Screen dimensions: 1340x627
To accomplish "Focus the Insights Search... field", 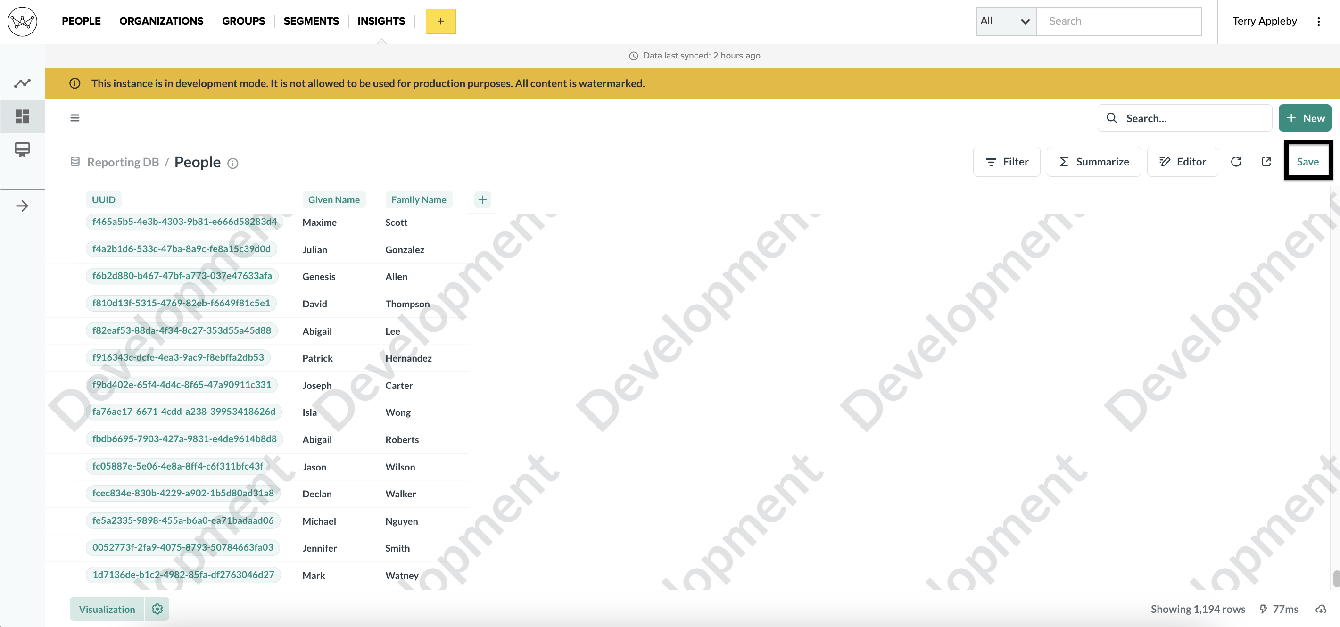I will (1185, 118).
